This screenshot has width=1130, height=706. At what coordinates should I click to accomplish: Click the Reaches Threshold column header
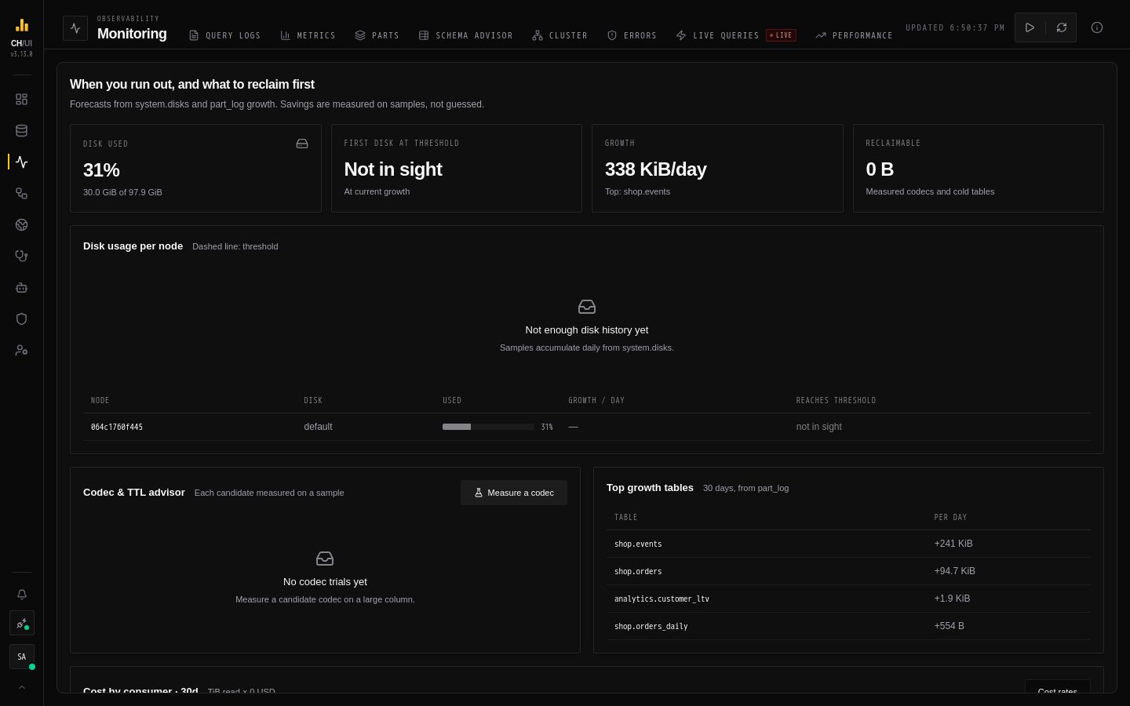point(836,400)
